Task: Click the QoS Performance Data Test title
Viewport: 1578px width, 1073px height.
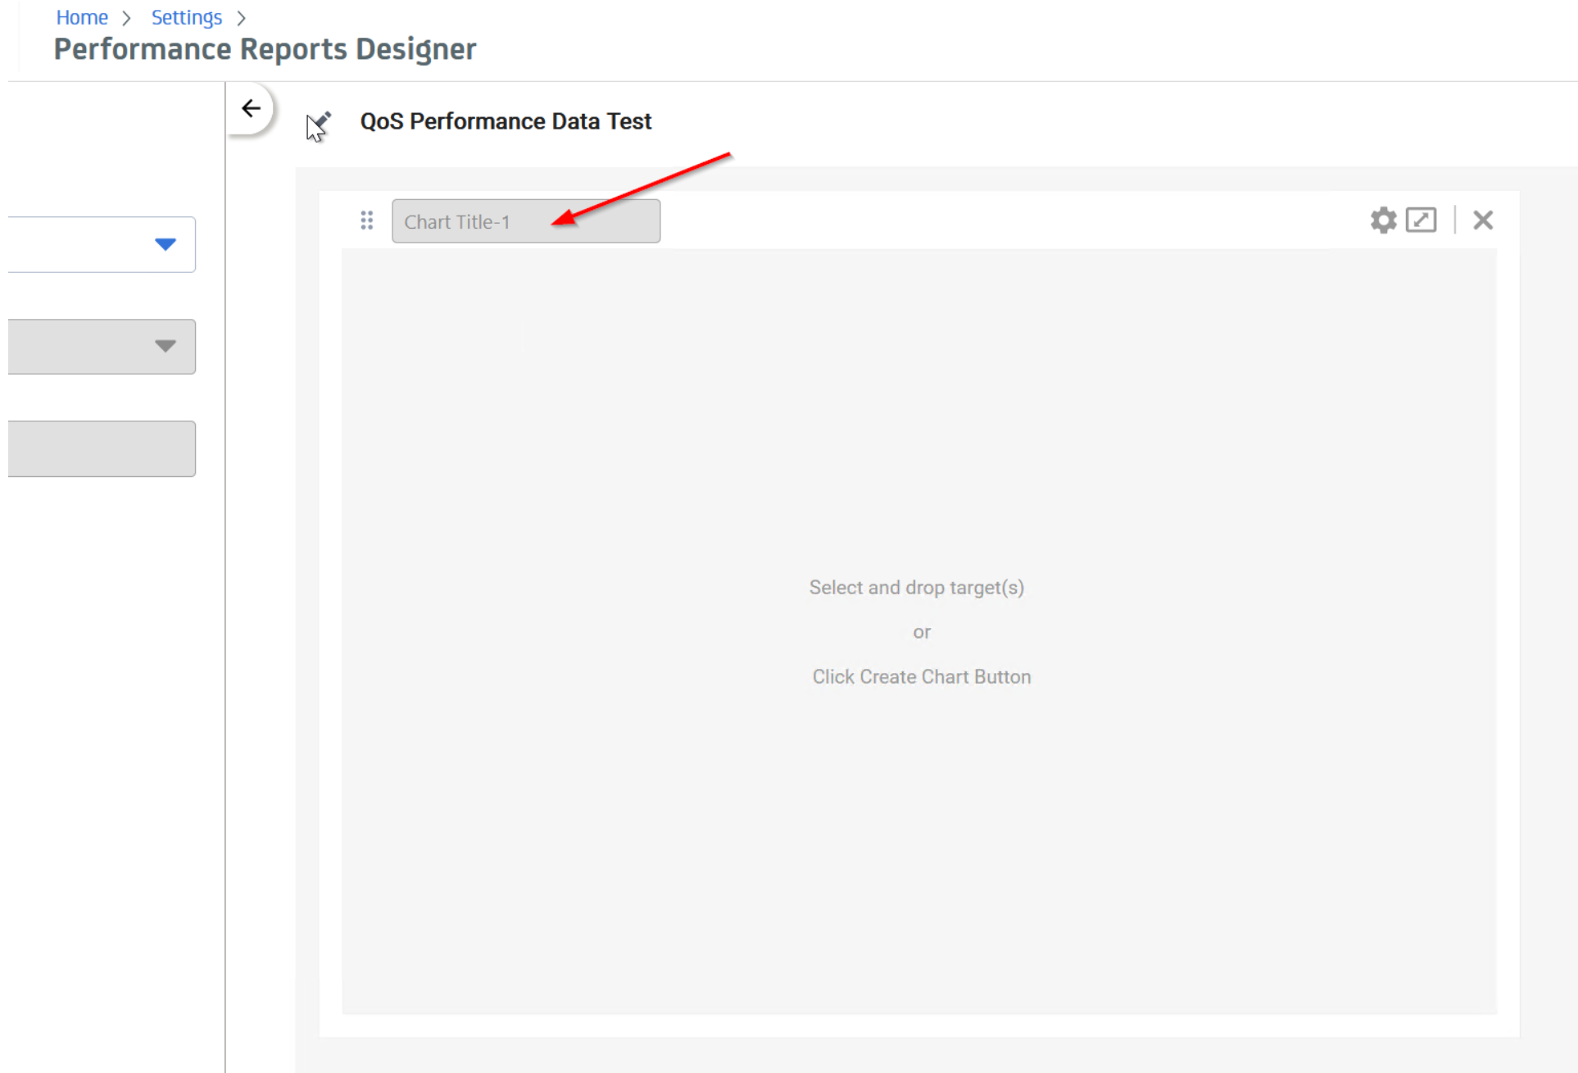Action: point(506,121)
